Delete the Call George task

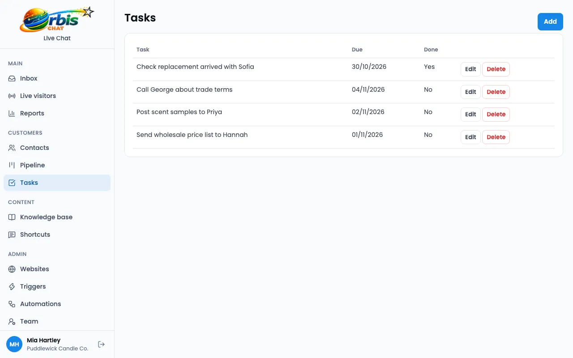[496, 92]
